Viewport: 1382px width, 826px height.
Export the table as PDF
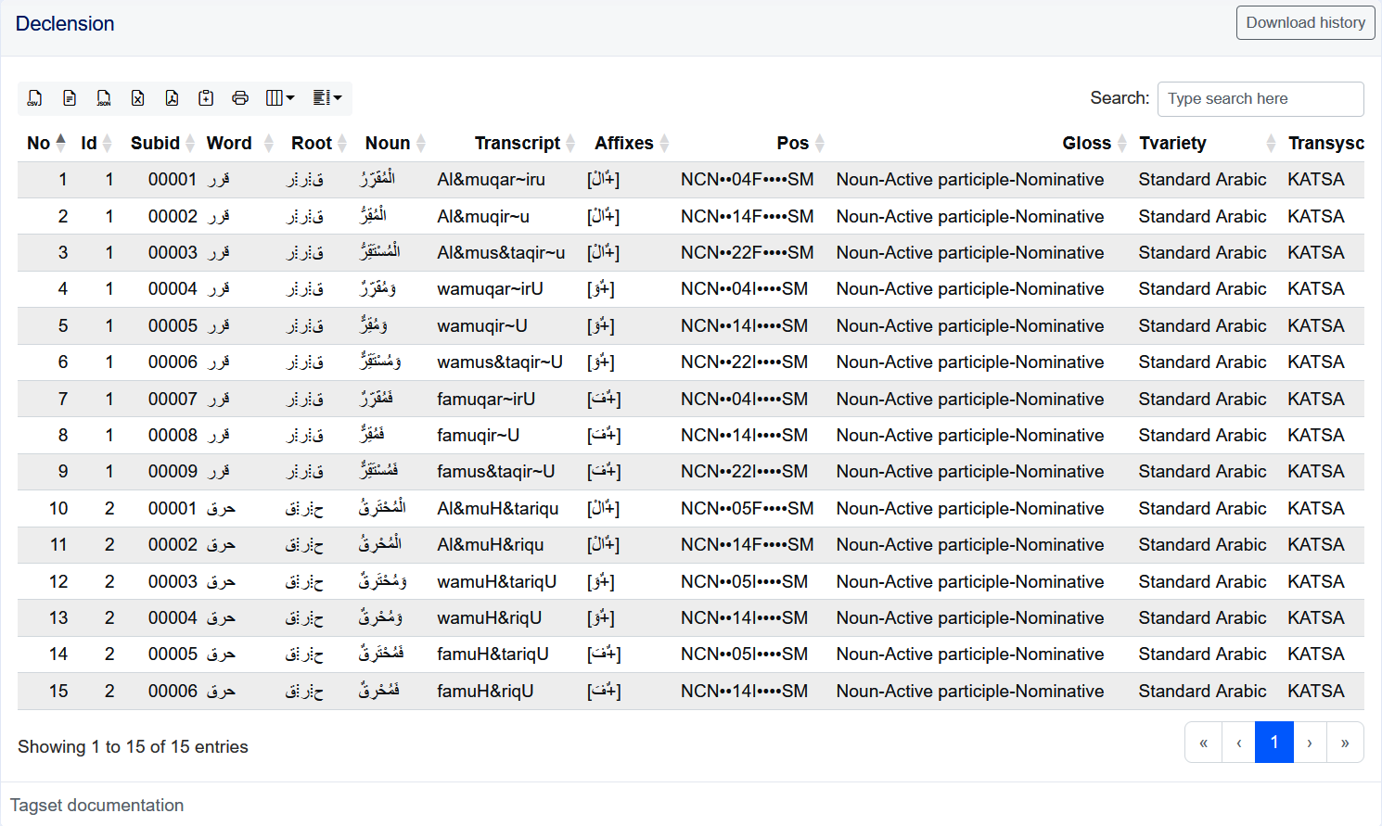(x=173, y=98)
